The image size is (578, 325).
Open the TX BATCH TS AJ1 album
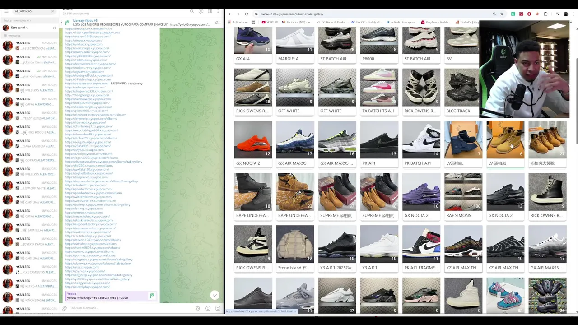coord(379,92)
